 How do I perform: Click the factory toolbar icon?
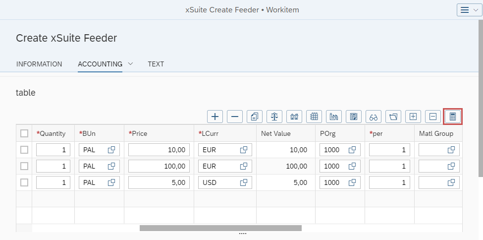[333, 117]
